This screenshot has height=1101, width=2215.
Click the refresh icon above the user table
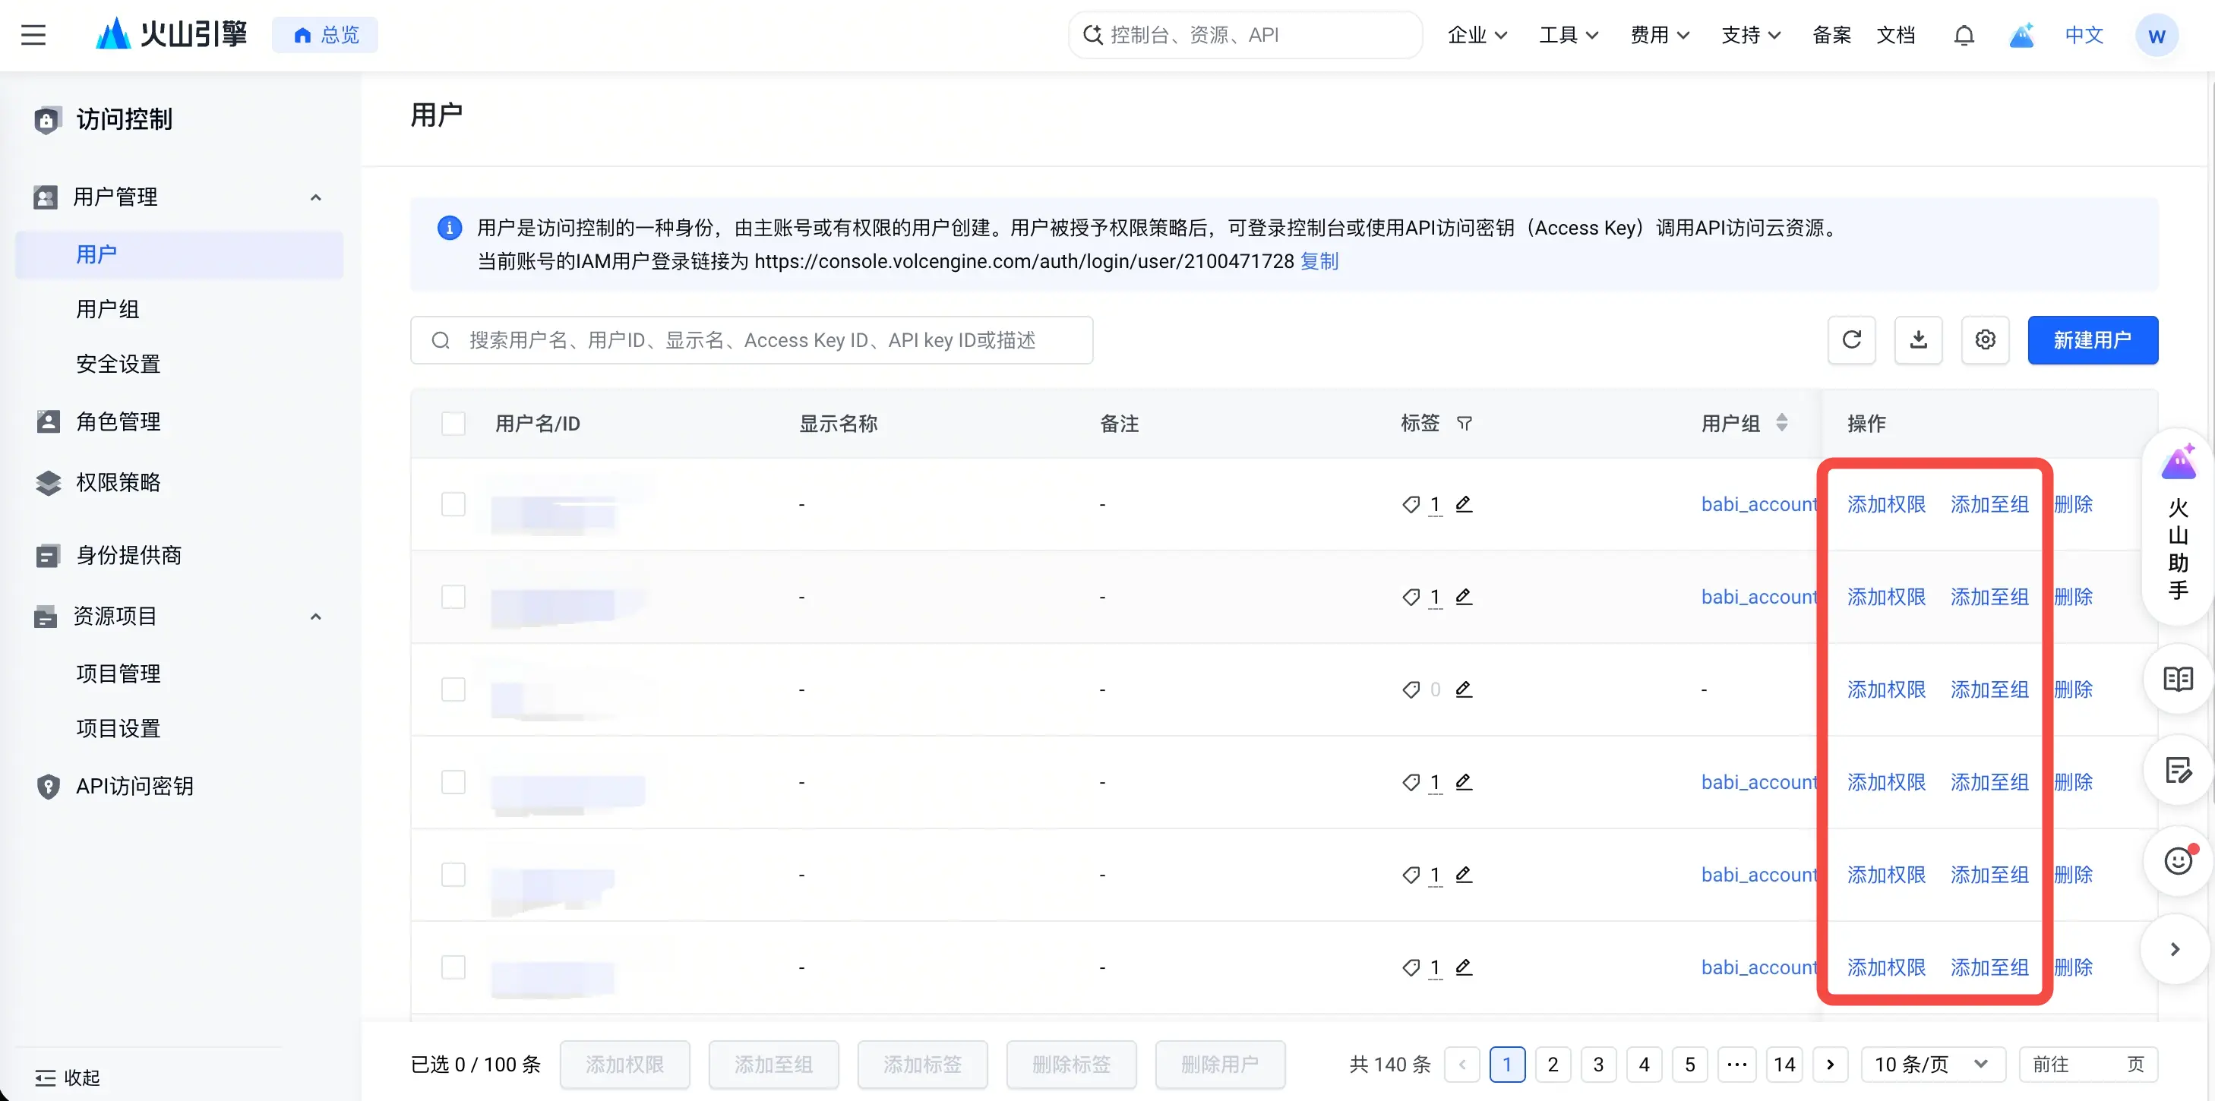[1851, 339]
